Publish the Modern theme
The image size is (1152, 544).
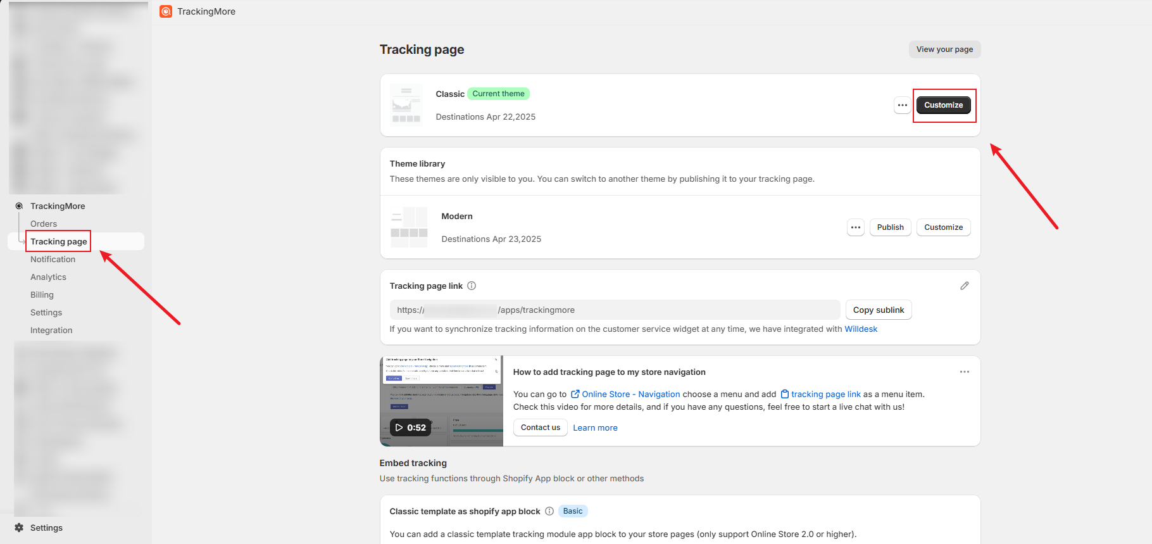point(890,227)
